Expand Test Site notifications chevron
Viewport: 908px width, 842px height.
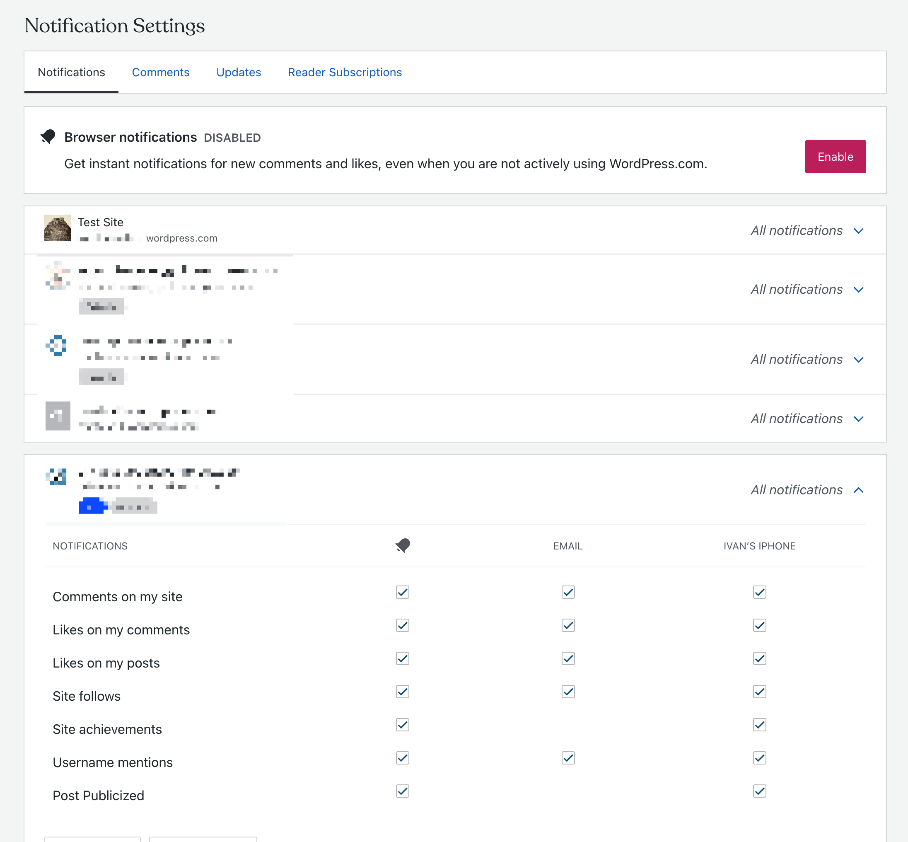(858, 230)
